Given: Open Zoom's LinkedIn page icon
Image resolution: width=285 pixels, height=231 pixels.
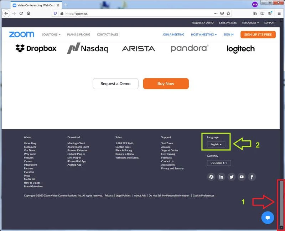Looking at the screenshot, I should click(221, 177).
